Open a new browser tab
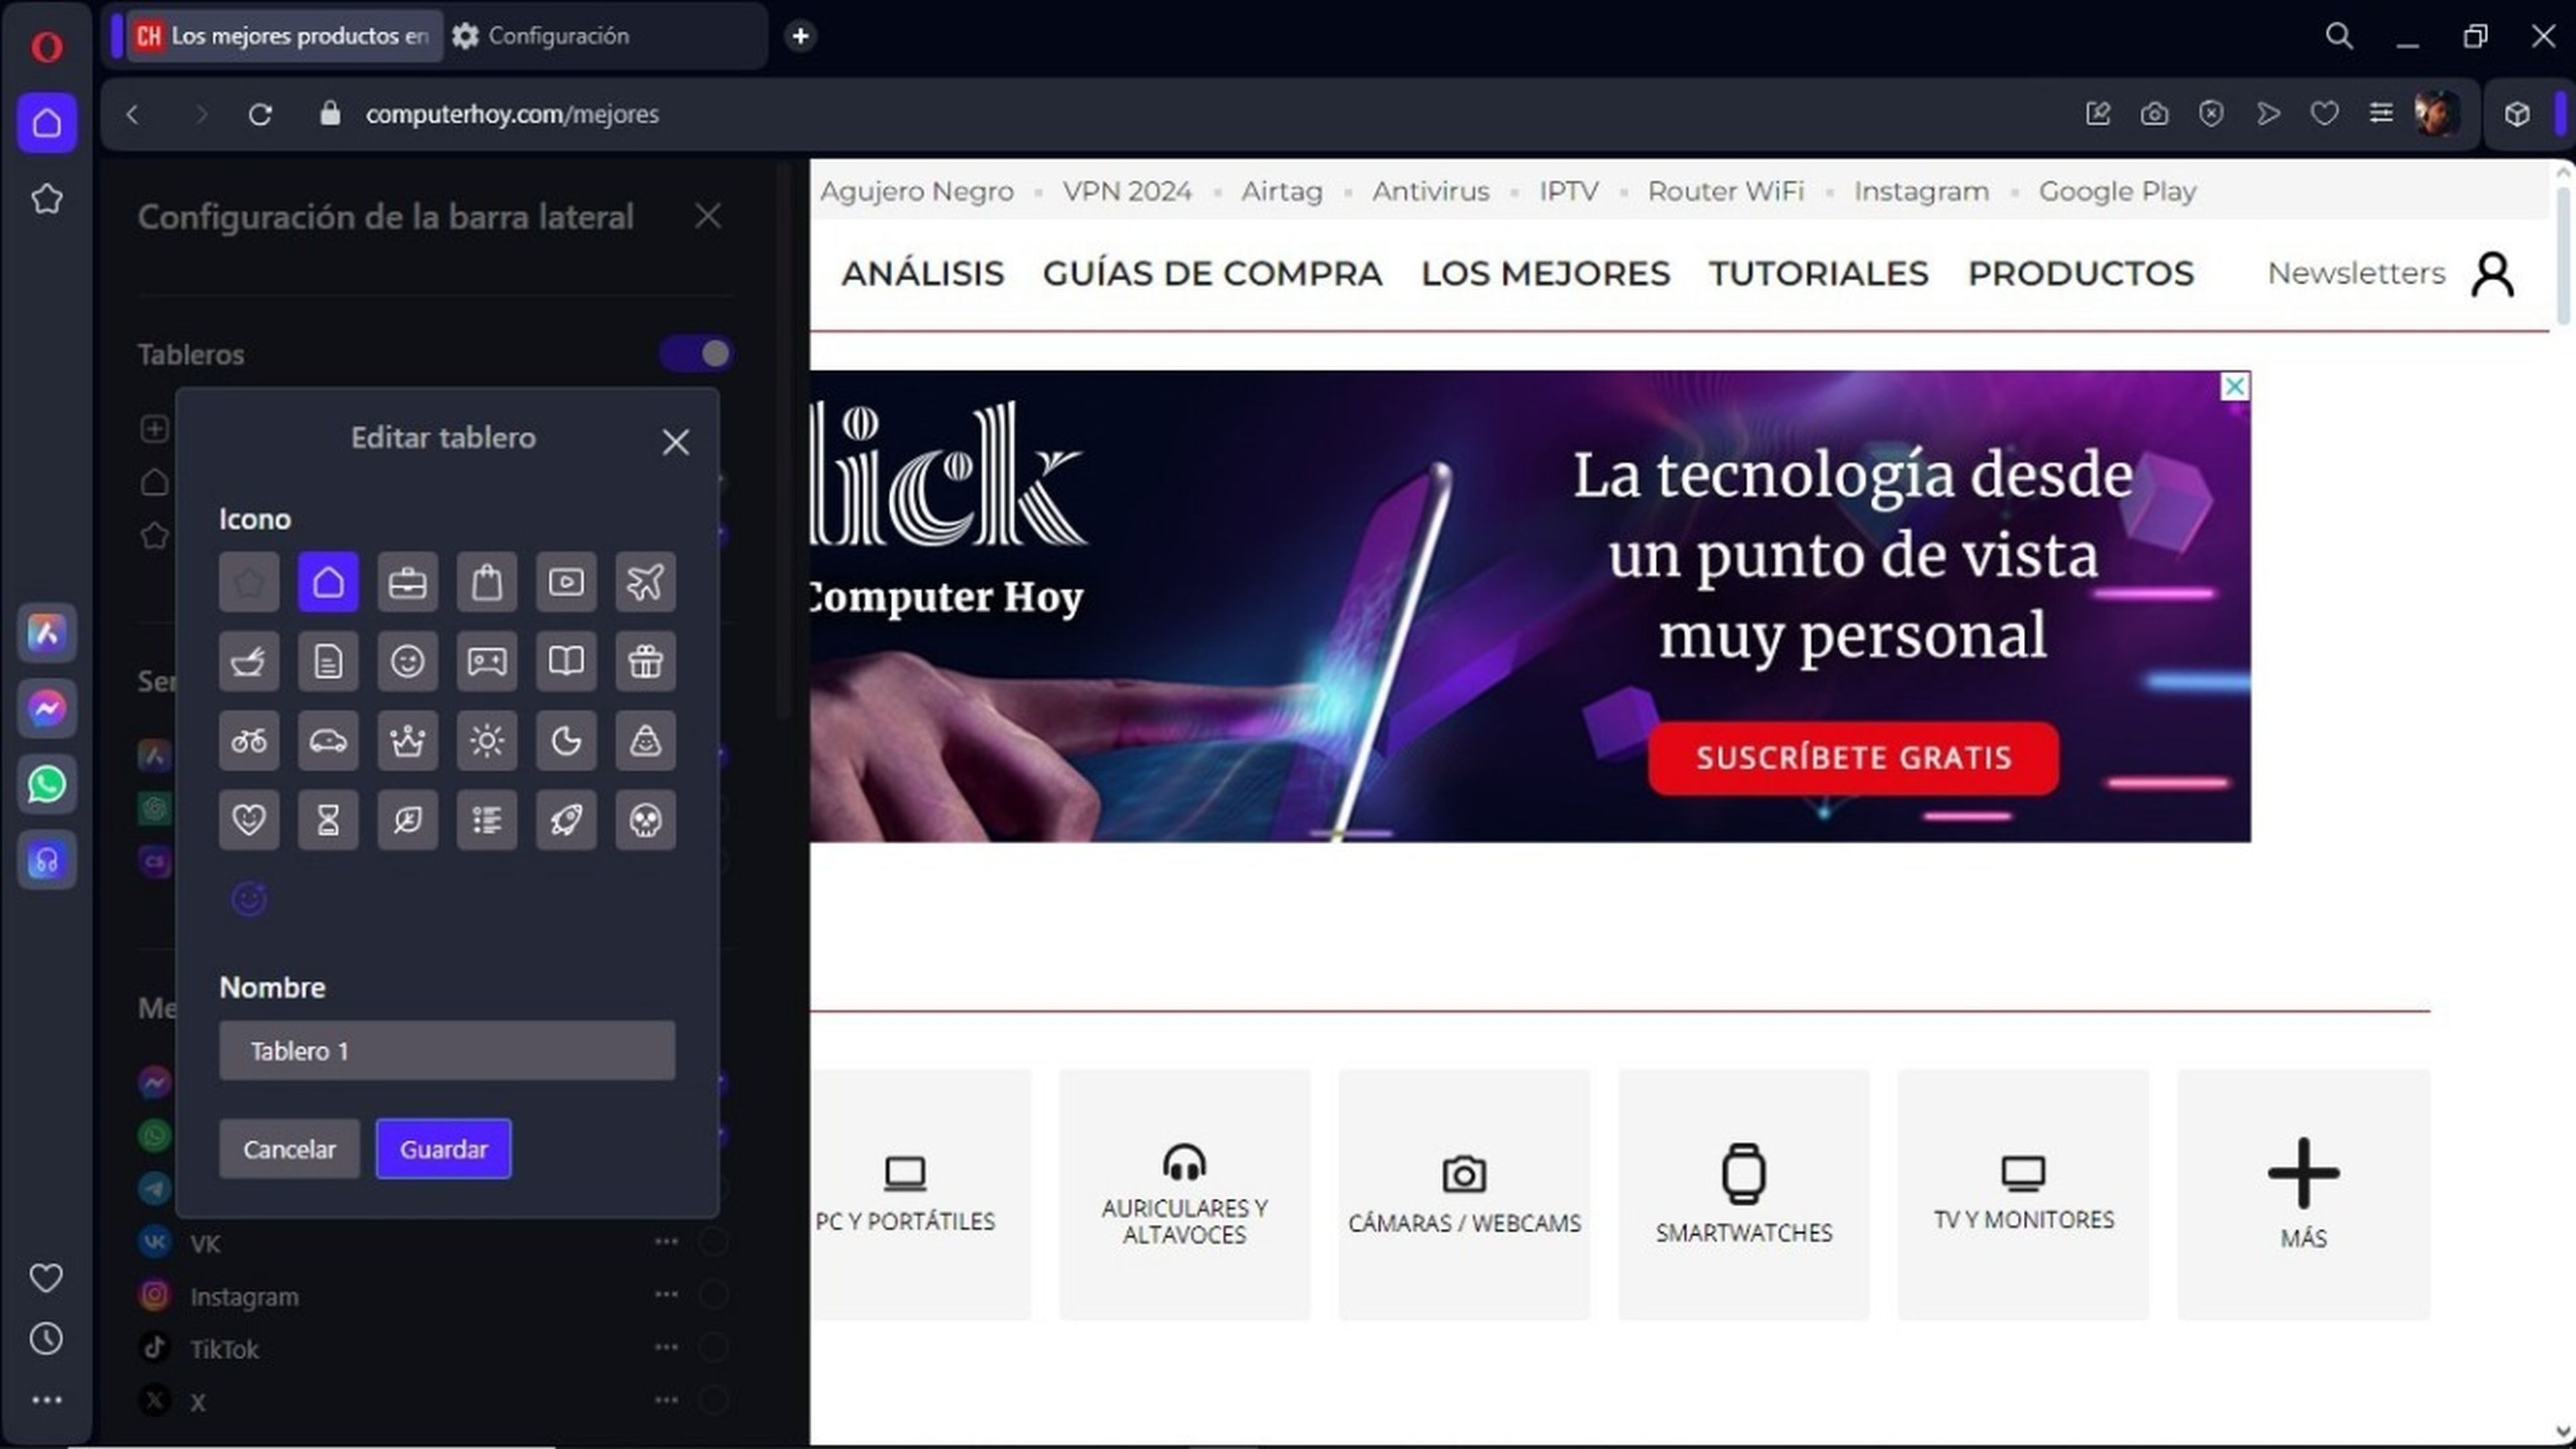The height and width of the screenshot is (1449, 2576). click(x=800, y=36)
